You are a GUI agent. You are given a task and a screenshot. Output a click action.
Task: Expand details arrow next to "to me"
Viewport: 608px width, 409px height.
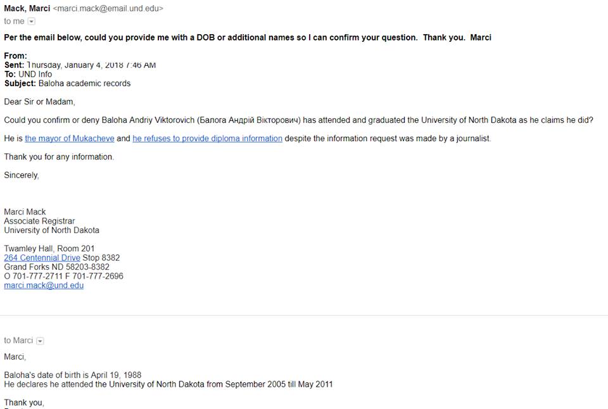pyautogui.click(x=32, y=22)
